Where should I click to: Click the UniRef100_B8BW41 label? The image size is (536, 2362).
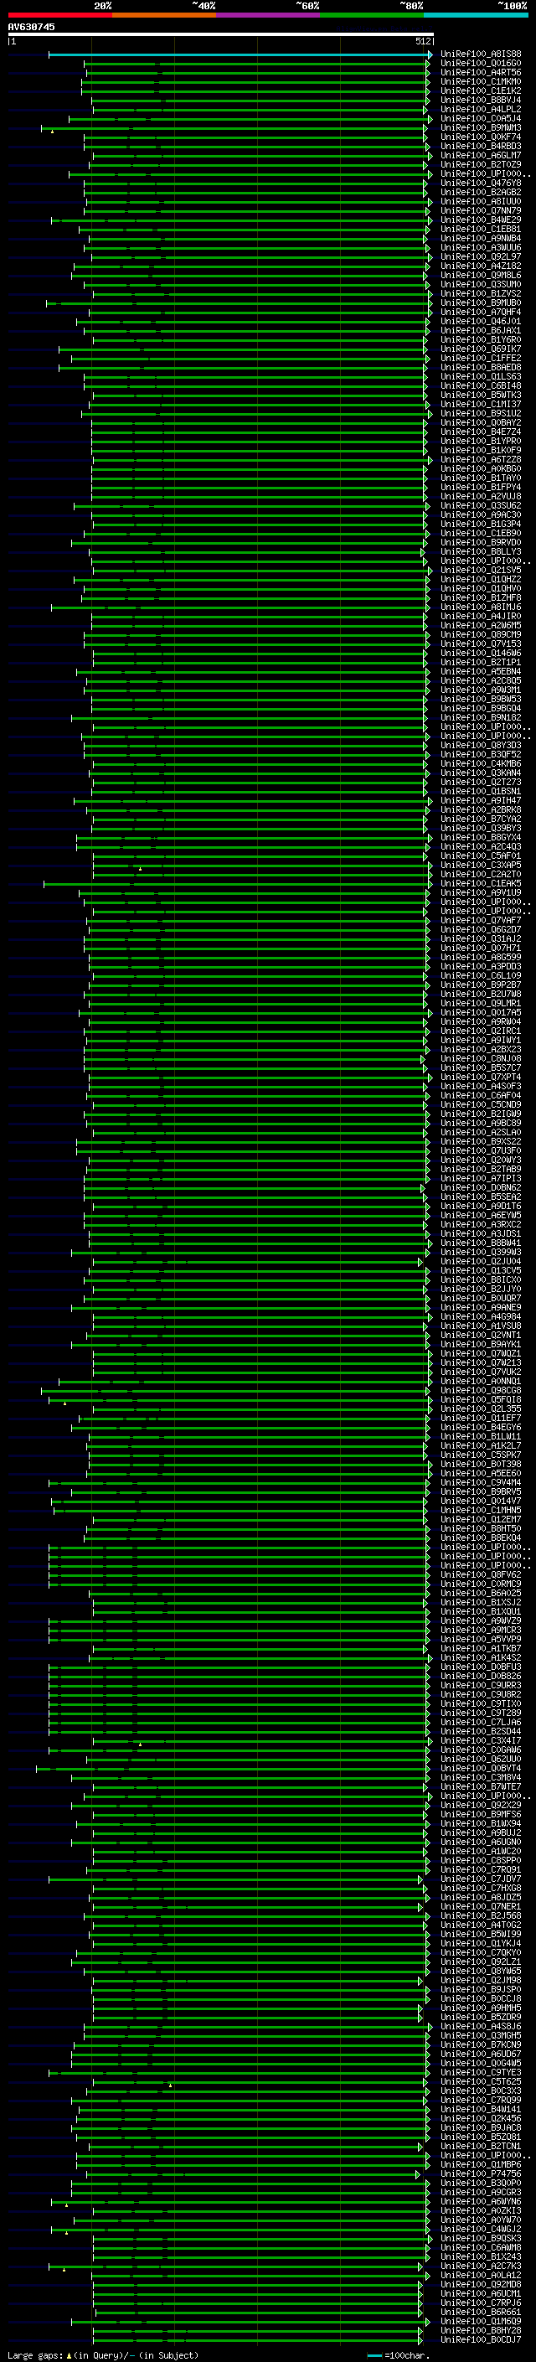[481, 1243]
